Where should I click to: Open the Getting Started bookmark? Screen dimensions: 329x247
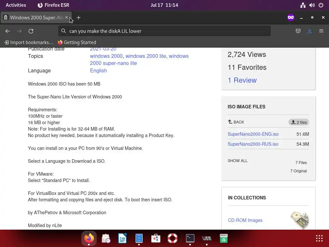pos(77,42)
